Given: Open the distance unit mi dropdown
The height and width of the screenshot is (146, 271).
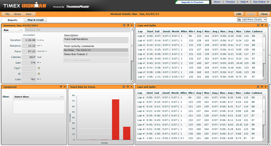Looking at the screenshot, I should [40, 46].
